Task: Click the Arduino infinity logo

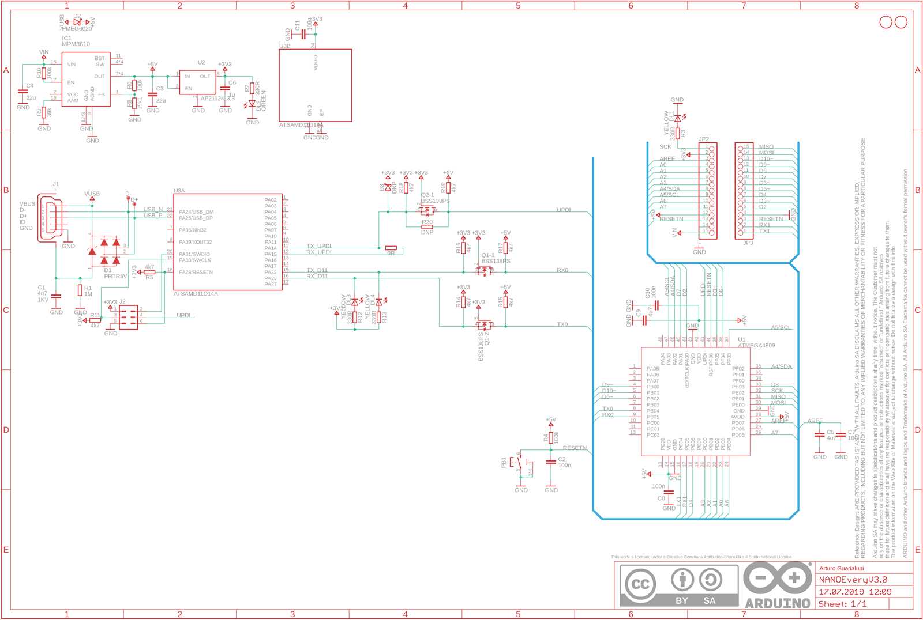Action: click(x=778, y=578)
